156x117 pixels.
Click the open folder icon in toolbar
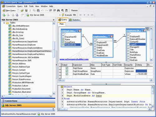22,10
